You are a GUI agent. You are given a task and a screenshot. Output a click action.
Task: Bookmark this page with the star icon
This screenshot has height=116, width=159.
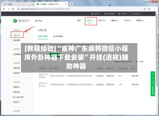[x=149, y=9]
